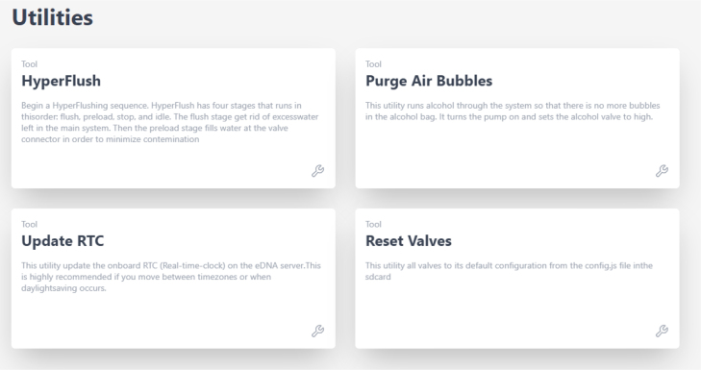This screenshot has height=370, width=701.
Task: Select the Reset Valves tool title
Action: (x=409, y=241)
